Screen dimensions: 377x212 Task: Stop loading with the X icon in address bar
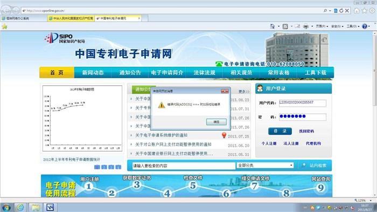coord(347,11)
